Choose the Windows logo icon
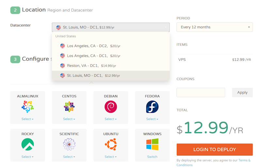This screenshot has width=261, height=168. click(152, 144)
